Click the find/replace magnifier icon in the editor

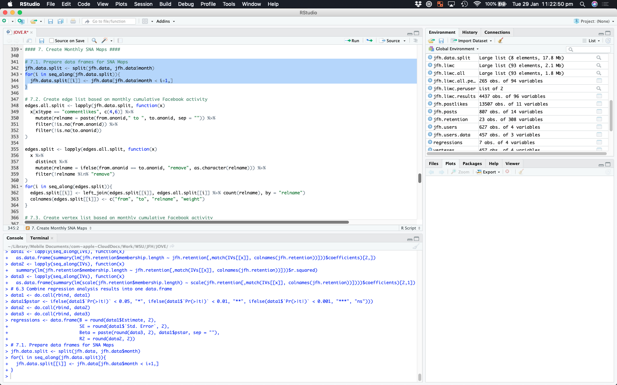tap(94, 41)
